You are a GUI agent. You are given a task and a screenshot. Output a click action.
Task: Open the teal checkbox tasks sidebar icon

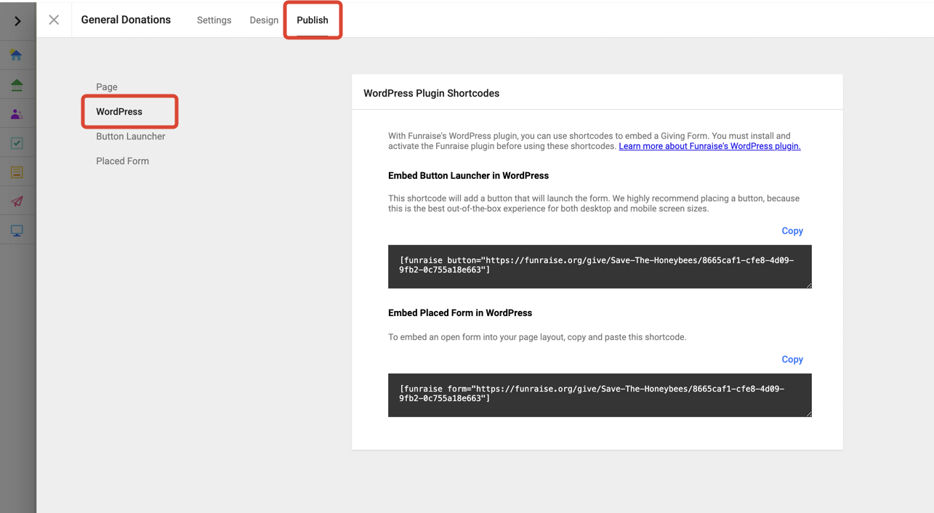tap(16, 143)
